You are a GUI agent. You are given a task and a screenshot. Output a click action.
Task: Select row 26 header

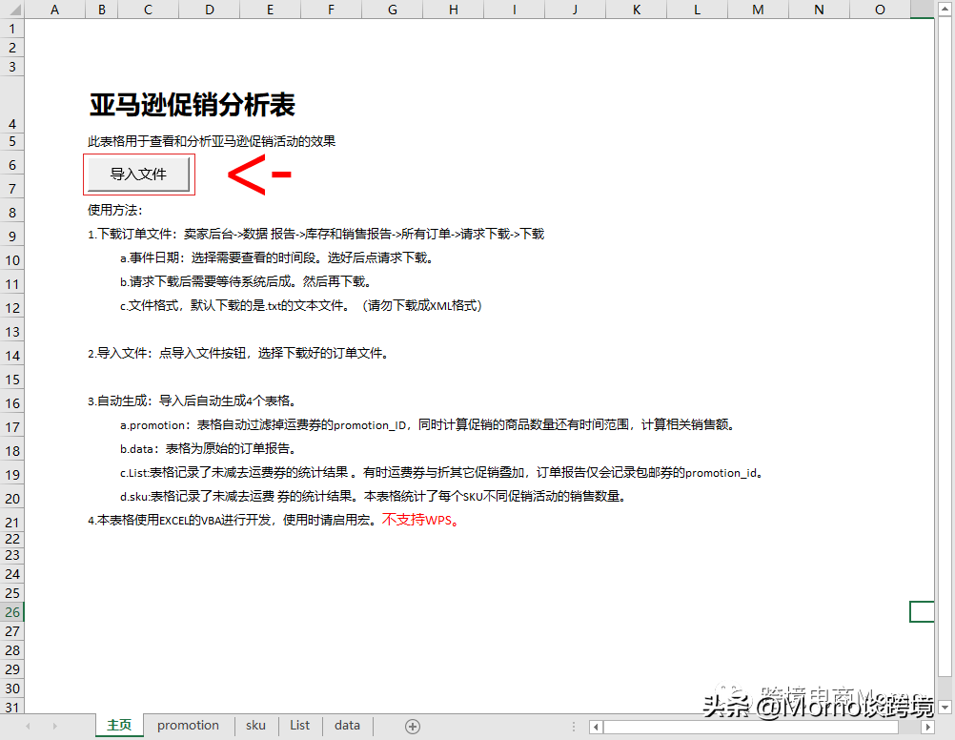coord(12,612)
